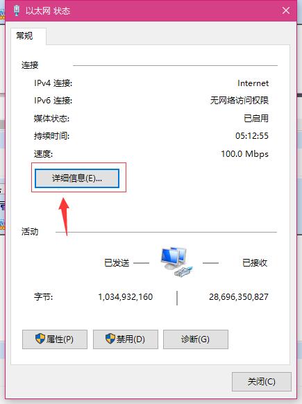302x404 pixels.
Task: Close the 以太网 状态 dialog with X
Action: (286, 10)
